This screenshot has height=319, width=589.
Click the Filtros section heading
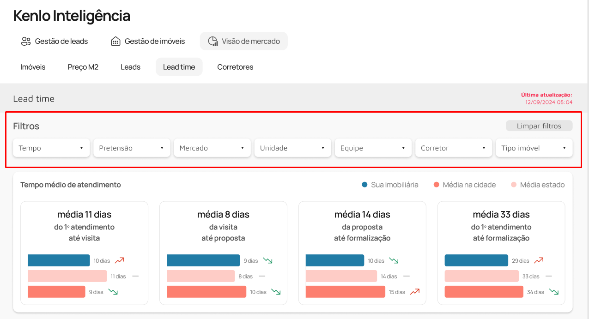[26, 126]
